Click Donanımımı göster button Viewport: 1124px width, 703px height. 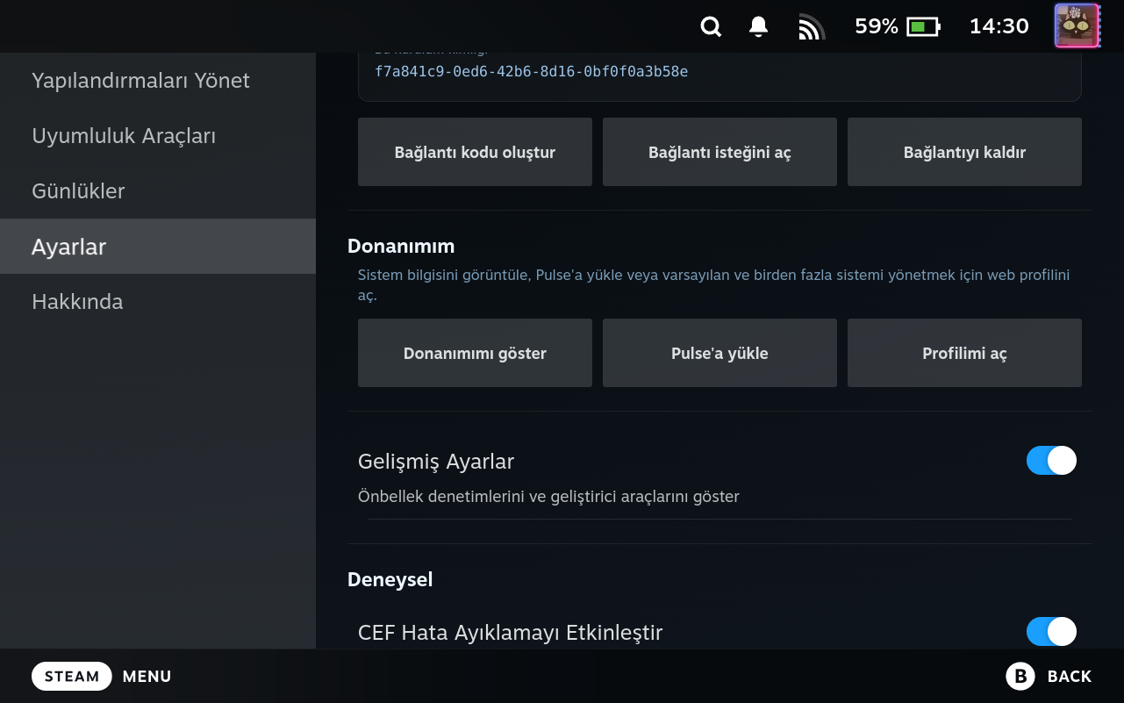[475, 353]
